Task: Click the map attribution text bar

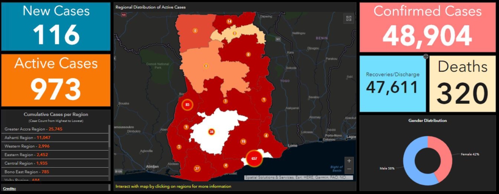Action: (x=299, y=177)
